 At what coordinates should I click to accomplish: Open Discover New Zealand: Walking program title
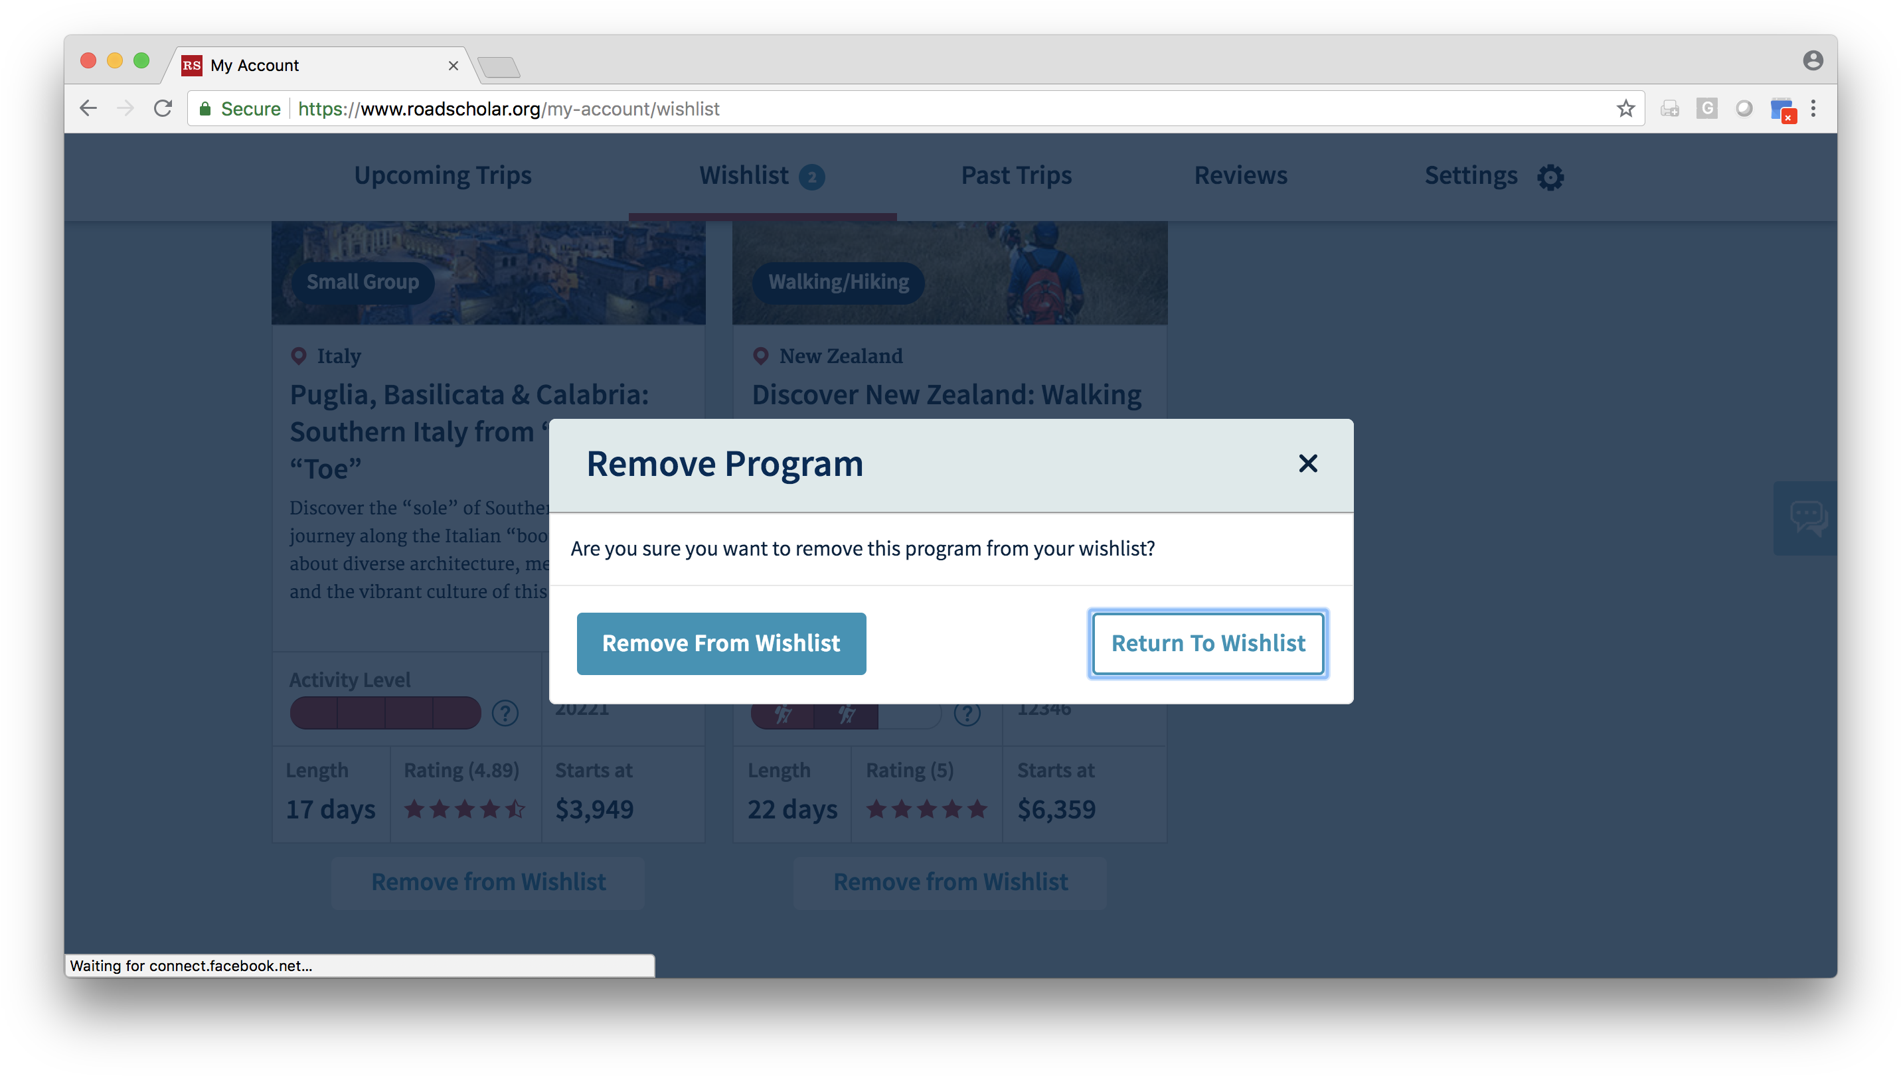[x=946, y=395]
